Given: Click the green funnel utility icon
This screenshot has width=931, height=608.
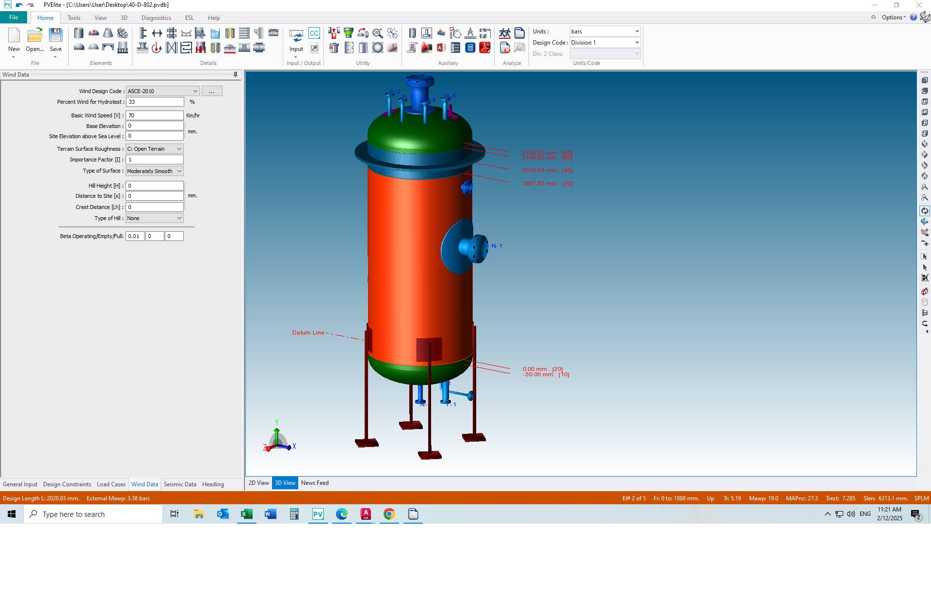Looking at the screenshot, I should pyautogui.click(x=348, y=33).
